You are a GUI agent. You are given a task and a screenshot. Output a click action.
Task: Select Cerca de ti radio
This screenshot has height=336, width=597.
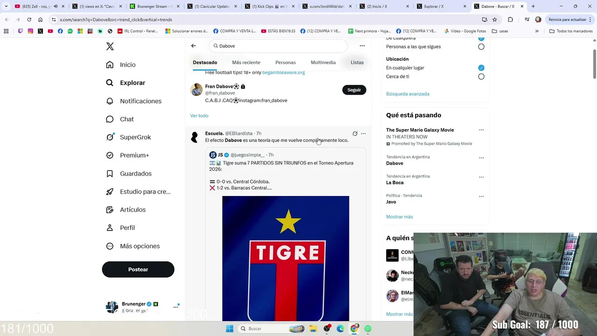[481, 77]
